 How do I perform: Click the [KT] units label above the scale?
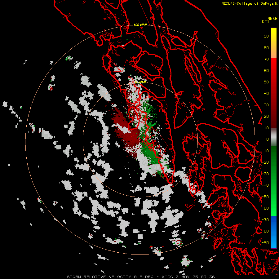(x=264, y=21)
